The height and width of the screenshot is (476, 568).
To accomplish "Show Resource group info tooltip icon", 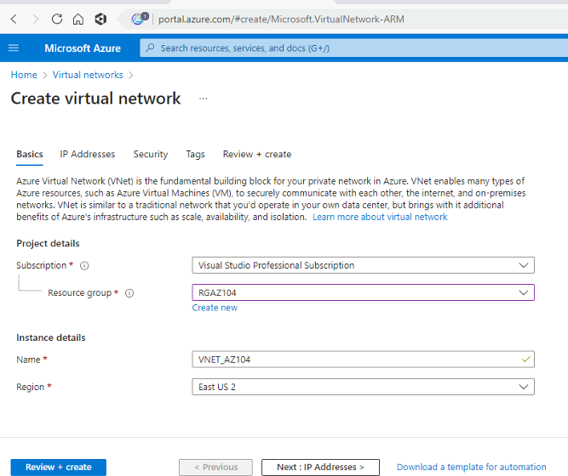I will 129,293.
